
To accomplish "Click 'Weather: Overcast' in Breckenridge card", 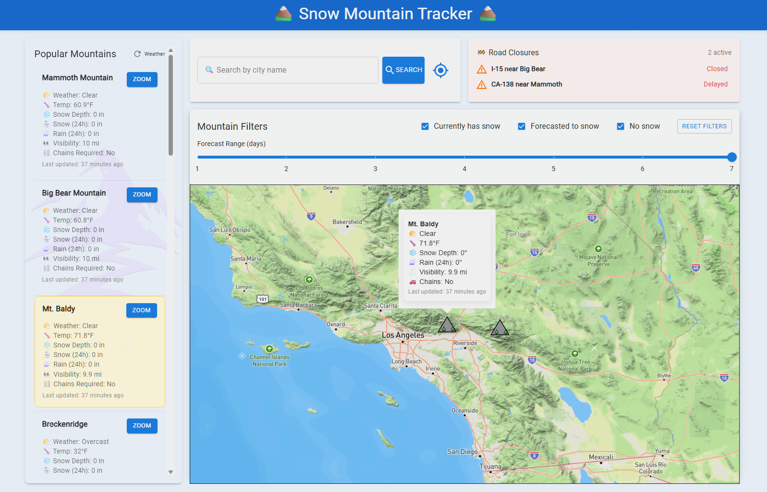I will tap(81, 442).
